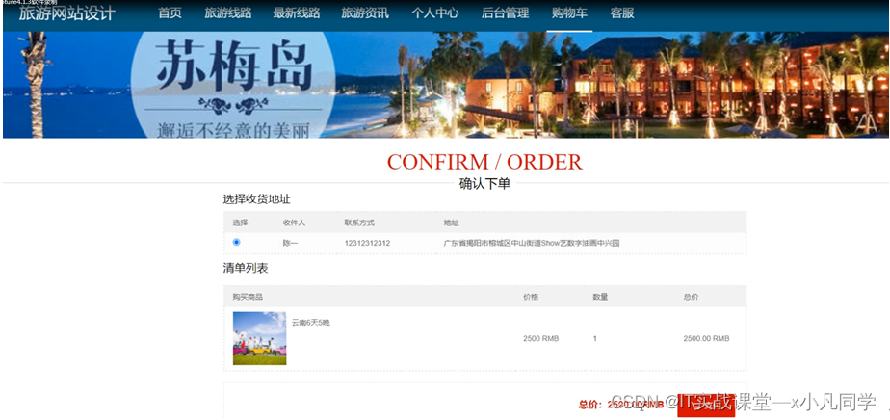Click the address starting with 广东省揭阳市
This screenshot has height=420, width=890.
532,243
